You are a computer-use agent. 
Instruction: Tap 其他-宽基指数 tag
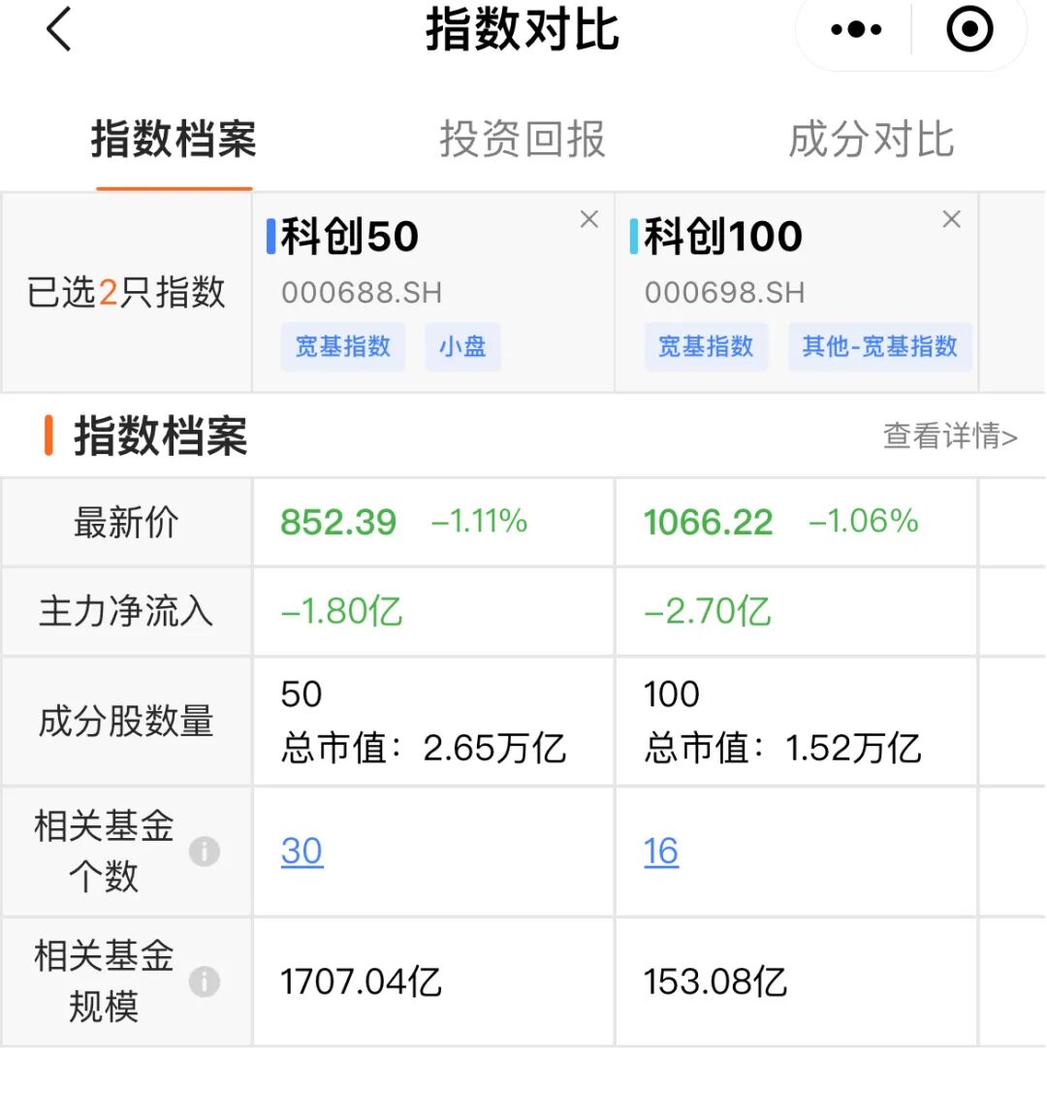(x=879, y=346)
